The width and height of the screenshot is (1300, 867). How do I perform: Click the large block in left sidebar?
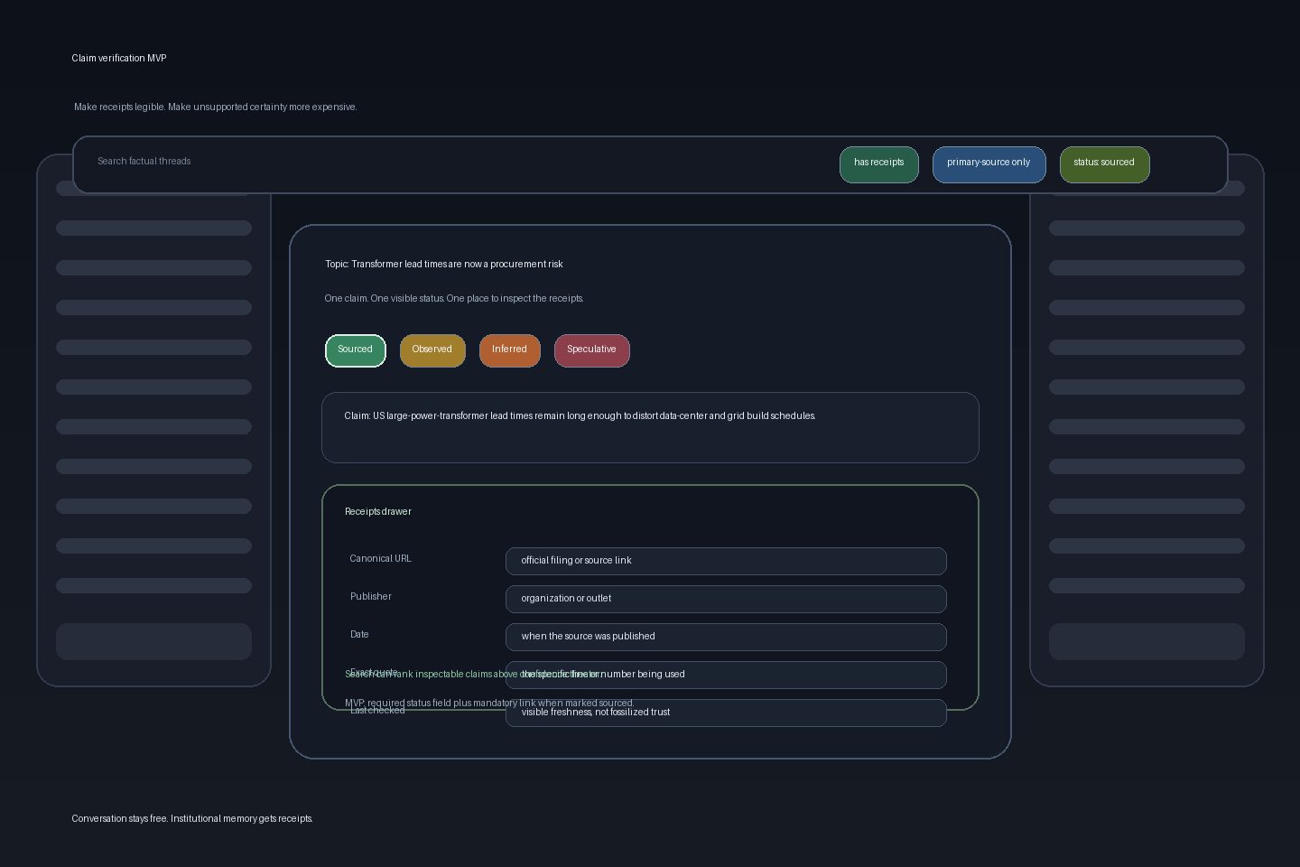[153, 641]
